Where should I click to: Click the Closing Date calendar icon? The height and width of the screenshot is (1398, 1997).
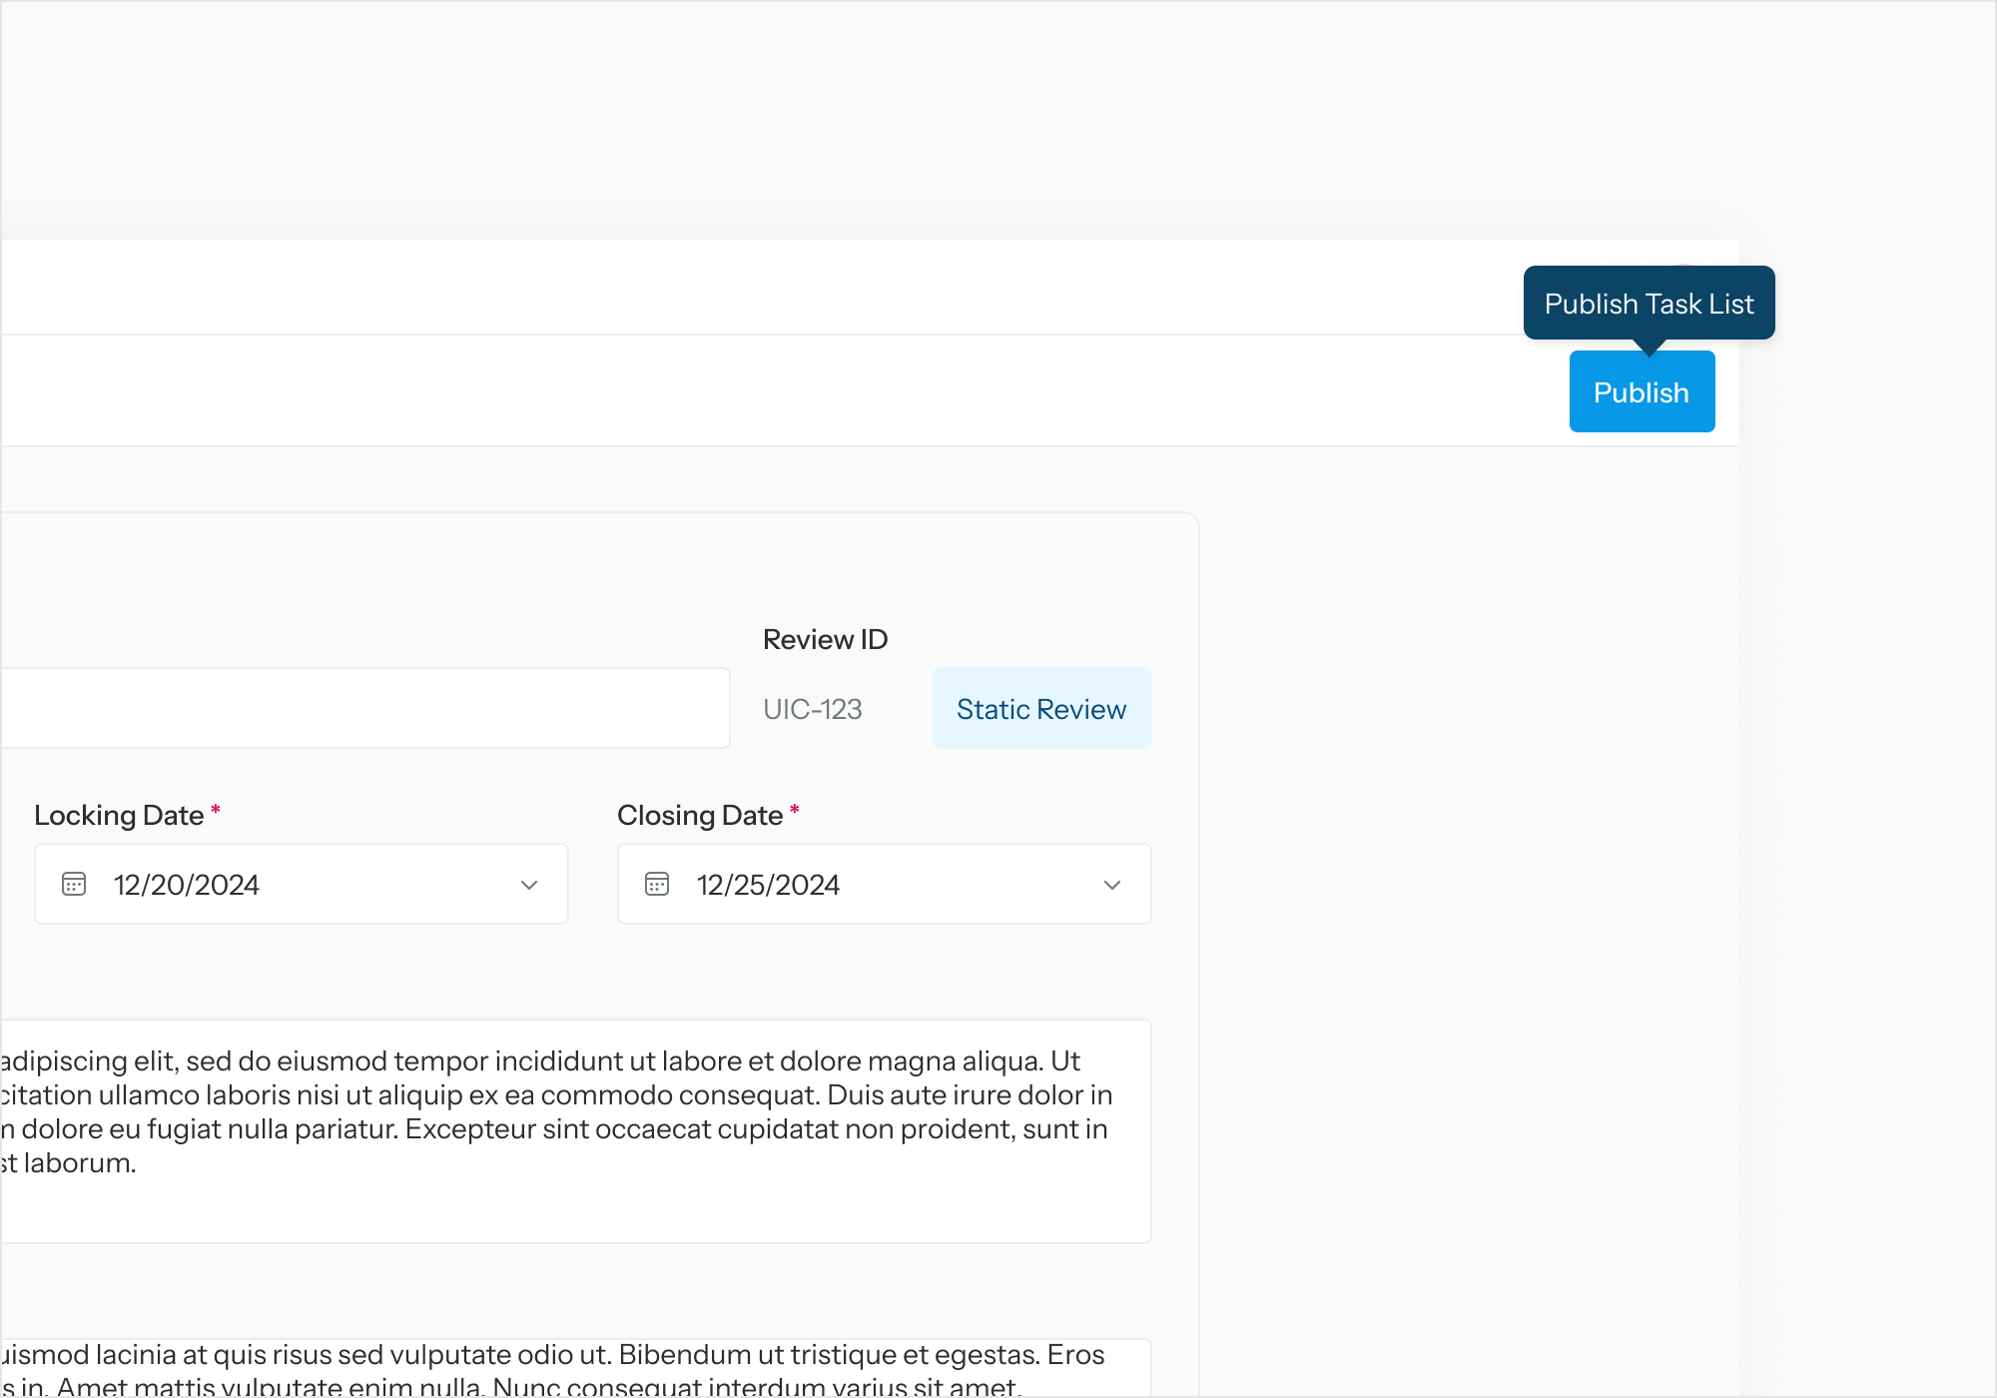click(x=657, y=884)
